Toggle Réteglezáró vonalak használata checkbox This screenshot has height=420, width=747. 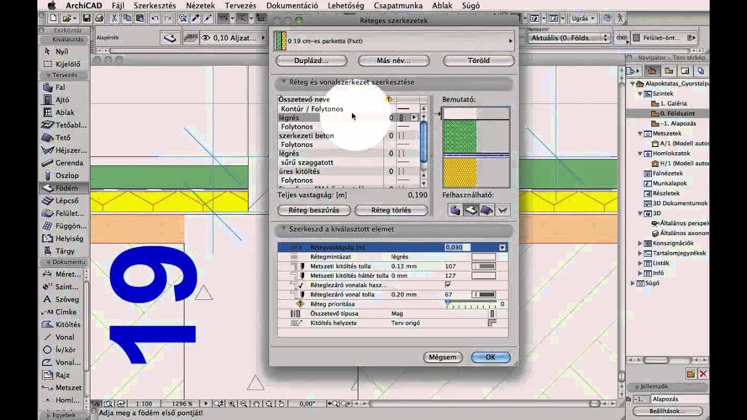click(x=448, y=285)
